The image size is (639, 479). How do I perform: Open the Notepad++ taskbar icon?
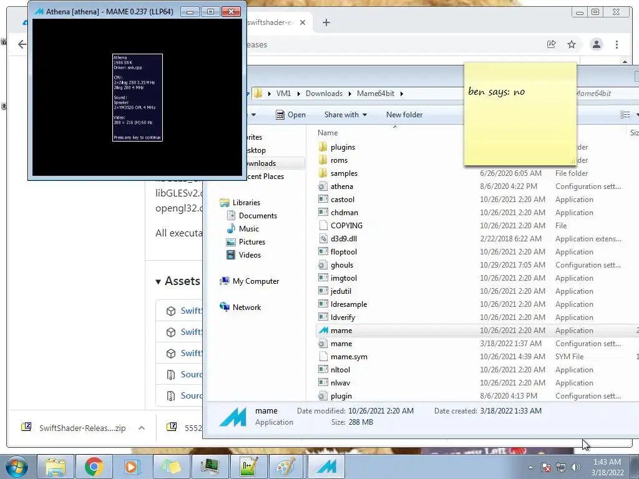(248, 467)
